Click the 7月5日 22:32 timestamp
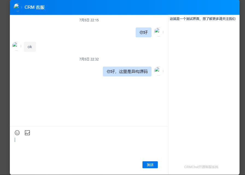Image resolution: width=245 pixels, height=175 pixels. pyautogui.click(x=89, y=59)
